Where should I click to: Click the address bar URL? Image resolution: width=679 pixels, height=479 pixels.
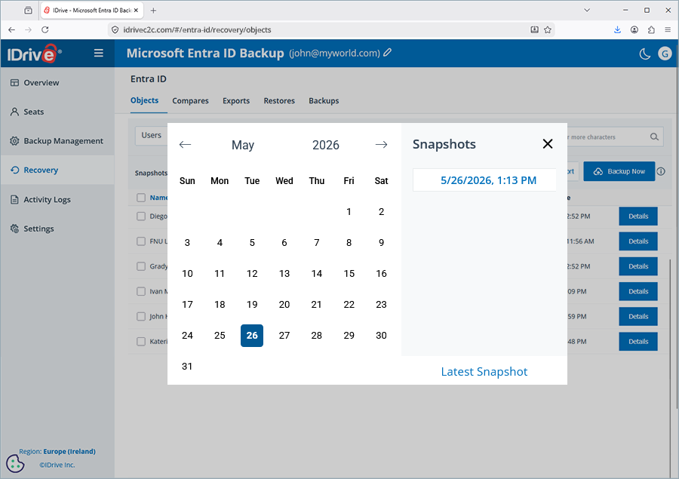[197, 30]
